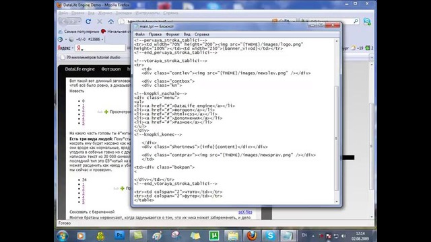Click Skype toolbar icon in Firefox
This screenshot has height=242, width=431.
[x=367, y=22]
